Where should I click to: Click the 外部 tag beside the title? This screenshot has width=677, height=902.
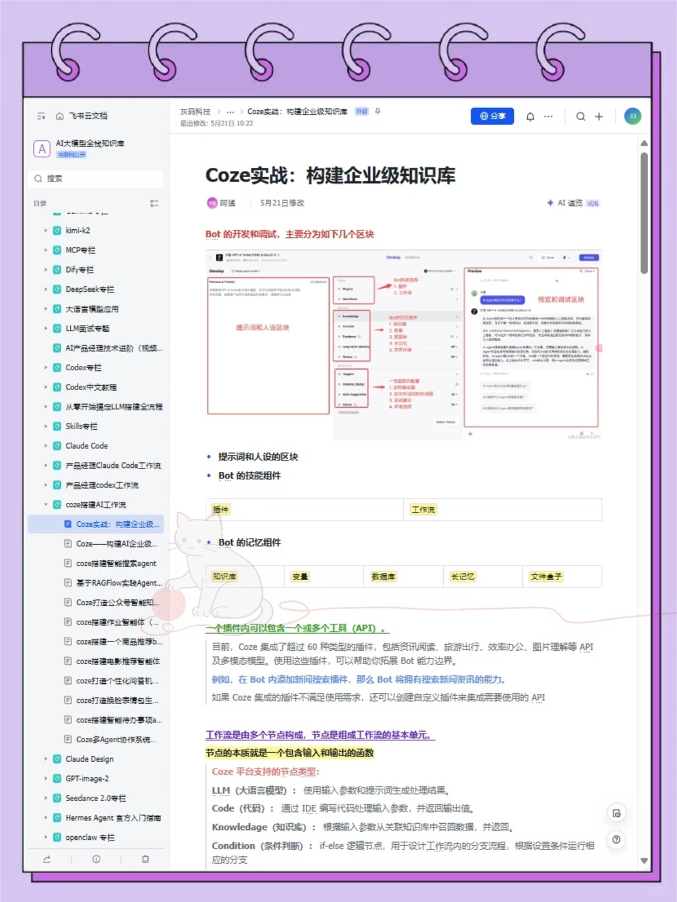(x=362, y=111)
